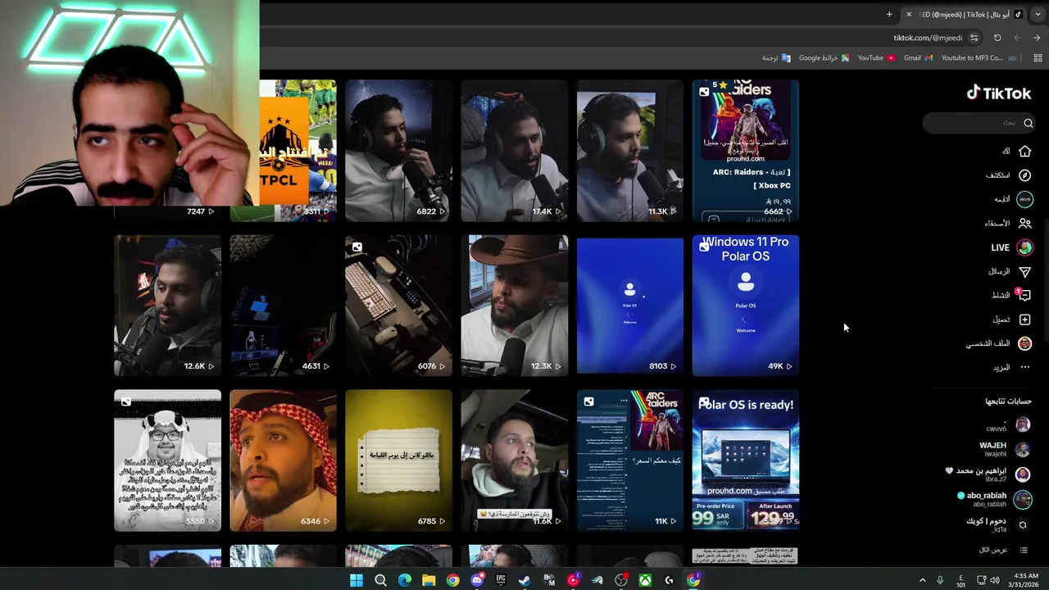
Task: Click the Upload (تحميل) plus icon
Action: (1024, 320)
